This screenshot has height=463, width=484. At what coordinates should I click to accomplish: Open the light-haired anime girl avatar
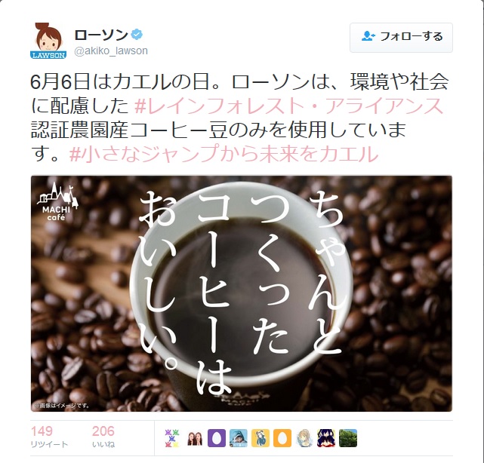[x=304, y=438]
